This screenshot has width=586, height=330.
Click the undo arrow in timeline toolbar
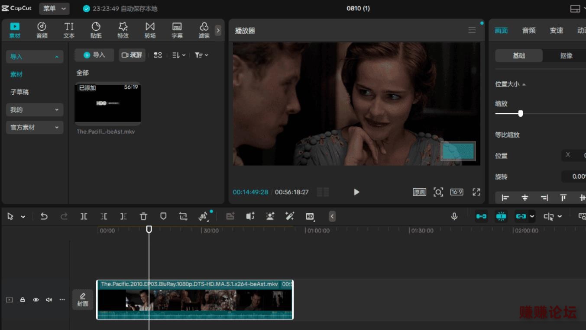[44, 216]
